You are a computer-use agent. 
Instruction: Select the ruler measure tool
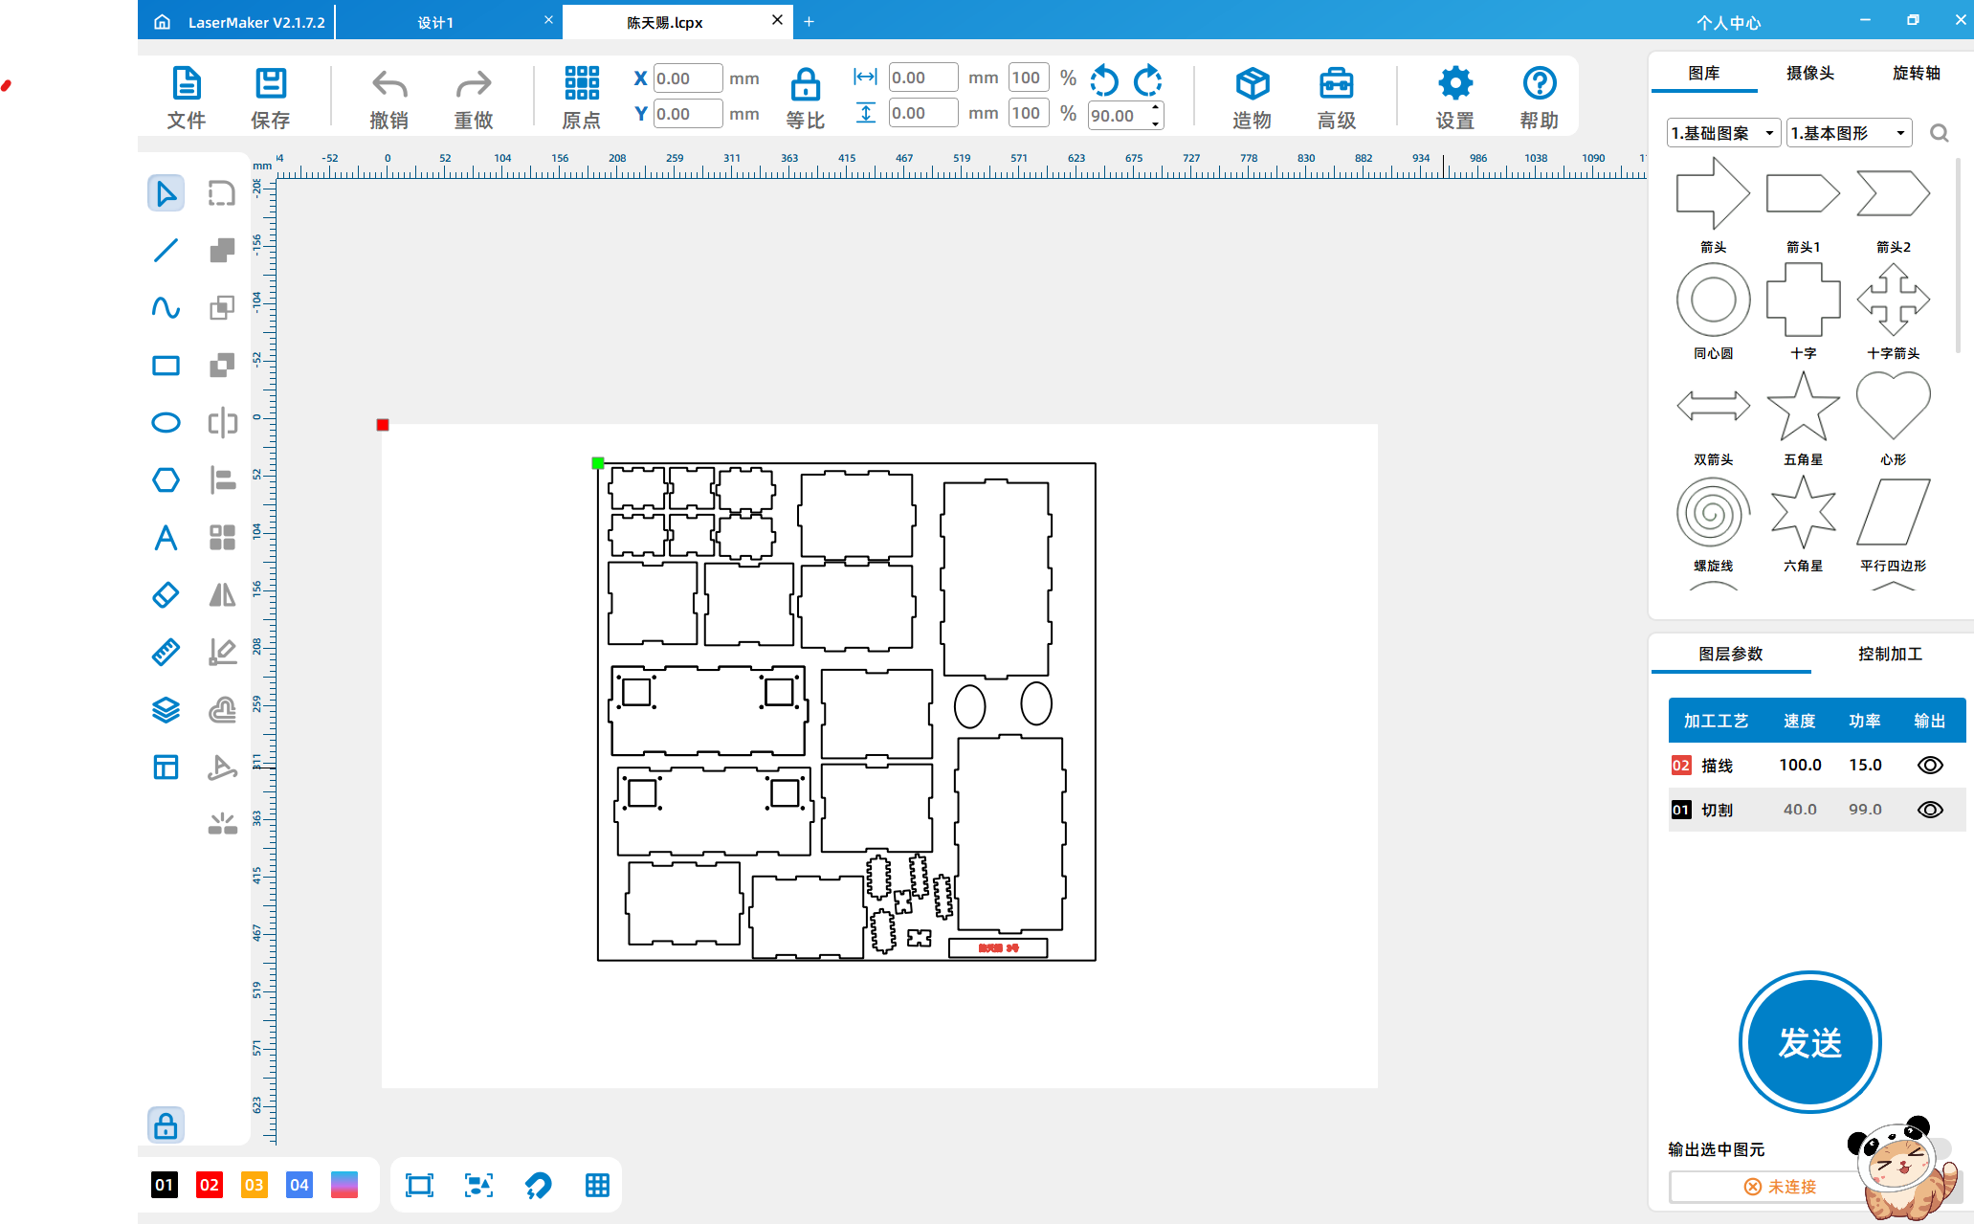pos(166,652)
